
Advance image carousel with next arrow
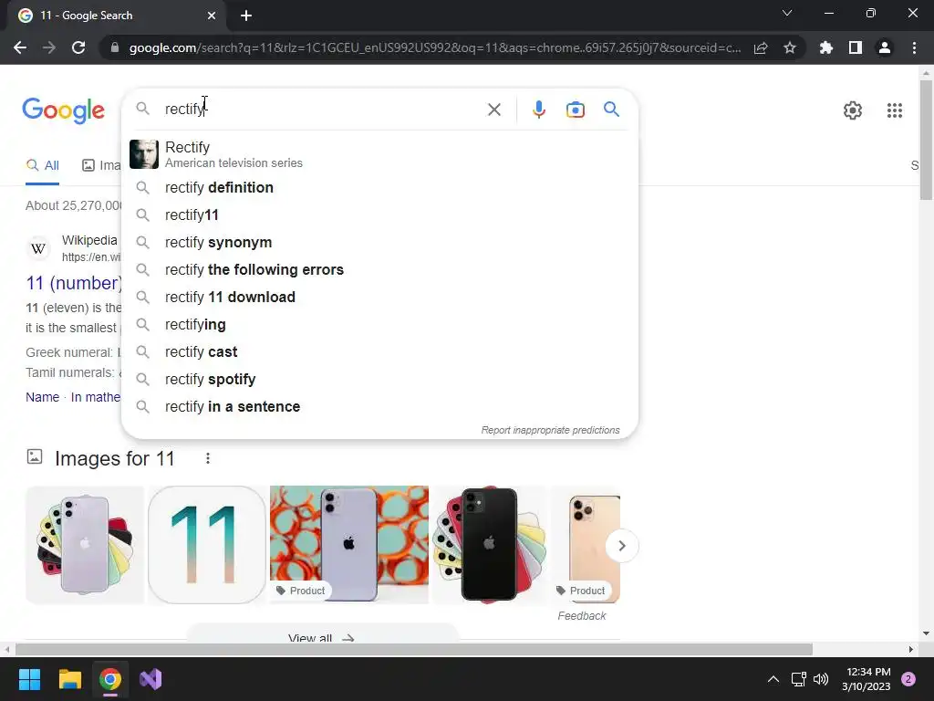tap(621, 546)
